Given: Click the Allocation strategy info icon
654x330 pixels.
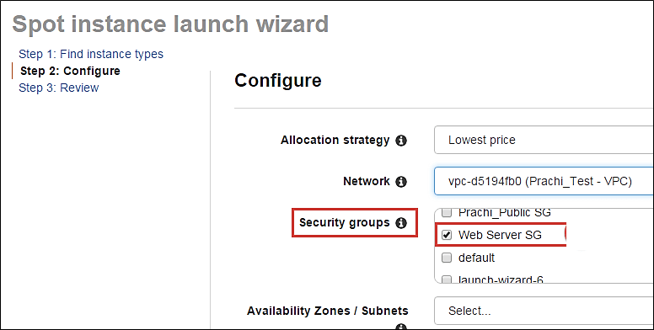Looking at the screenshot, I should tap(401, 141).
